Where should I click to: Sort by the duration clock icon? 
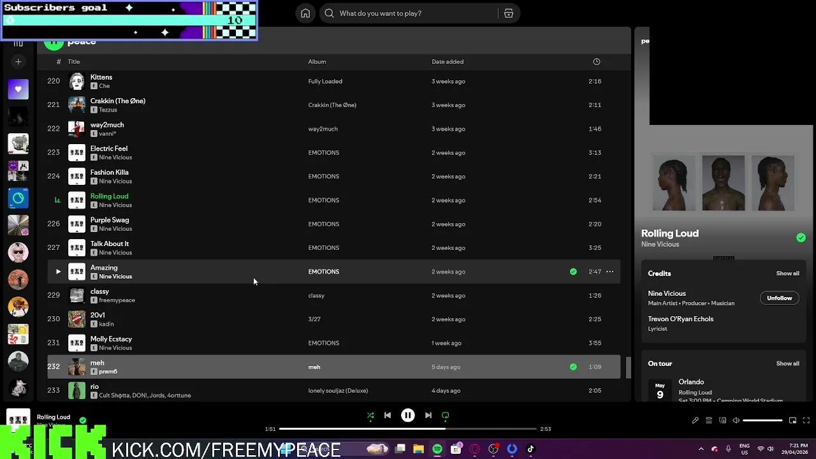tap(597, 62)
